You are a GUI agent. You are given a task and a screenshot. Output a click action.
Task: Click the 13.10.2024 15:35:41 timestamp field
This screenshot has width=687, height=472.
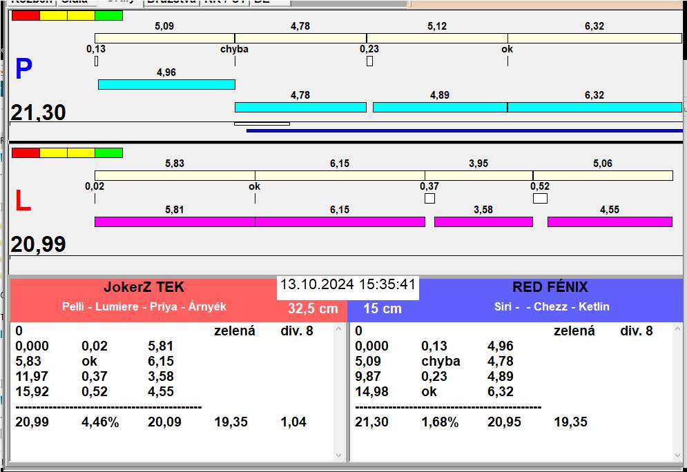(348, 284)
